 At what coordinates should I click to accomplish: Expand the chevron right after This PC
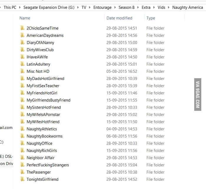(x=20, y=7)
